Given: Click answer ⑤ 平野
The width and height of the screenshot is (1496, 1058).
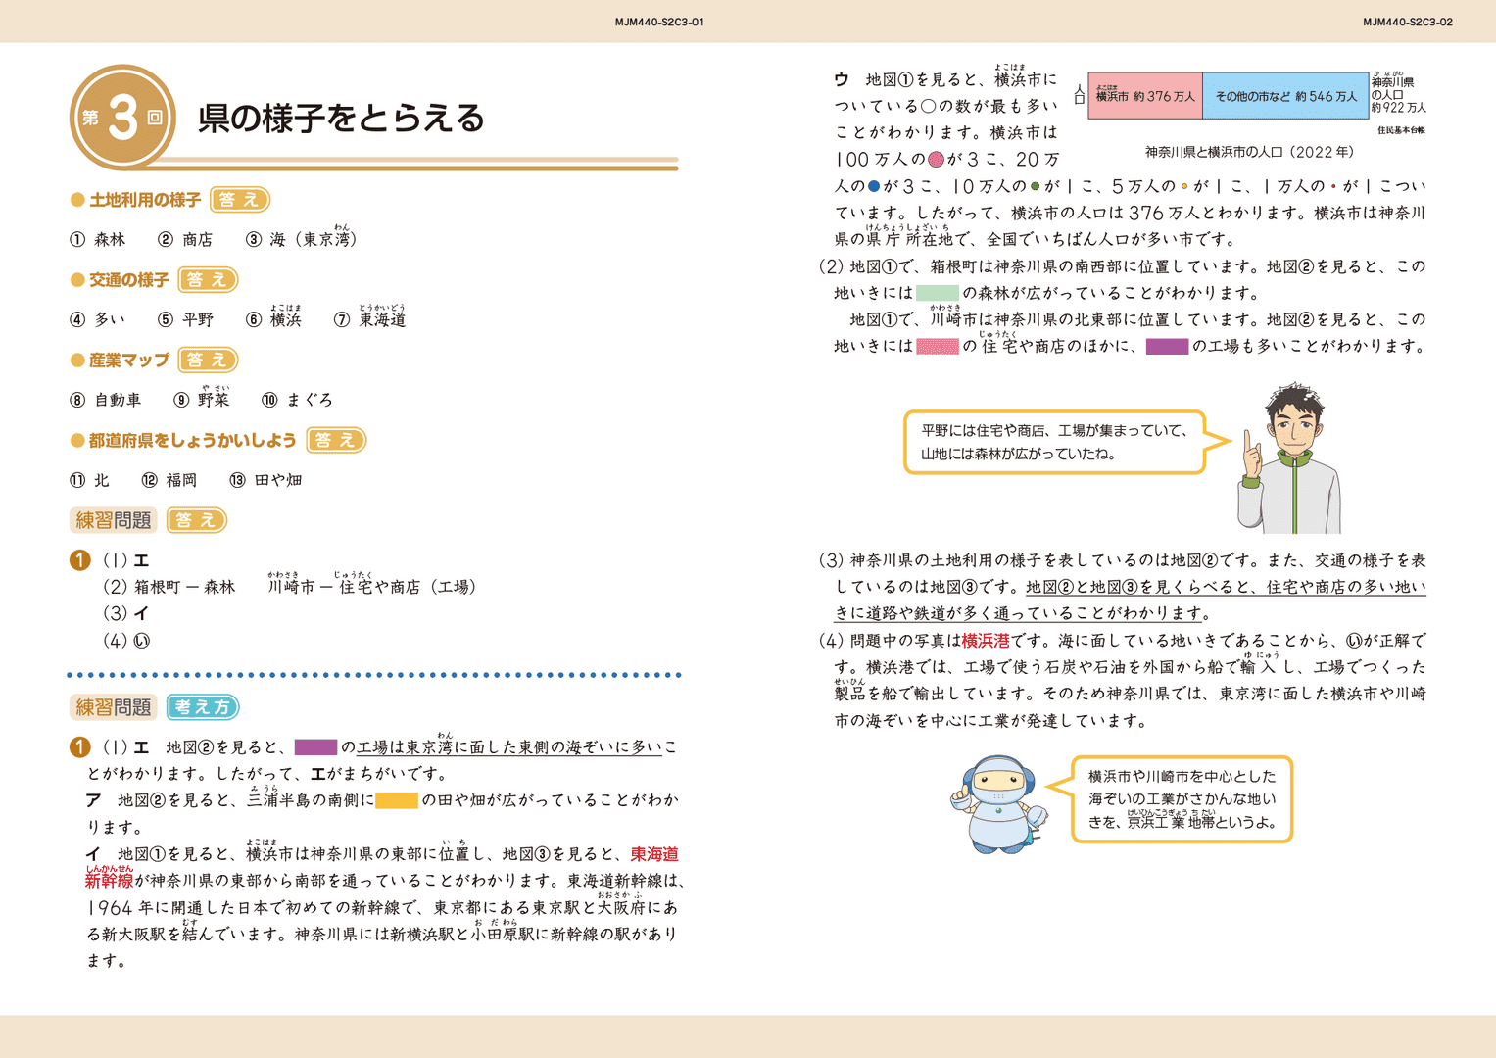Looking at the screenshot, I should click(185, 319).
